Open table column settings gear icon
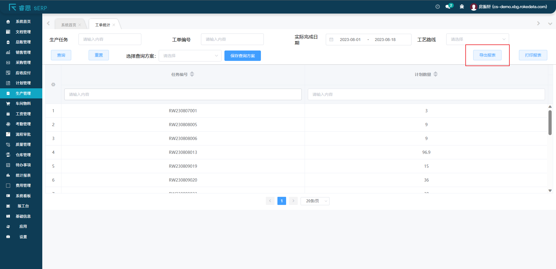The width and height of the screenshot is (556, 269). [x=53, y=85]
